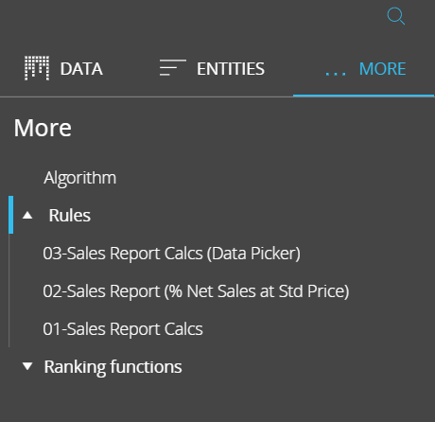Screen dimensions: 435x422
Task: Expand Ranking functions with its arrow
Action: [27, 366]
